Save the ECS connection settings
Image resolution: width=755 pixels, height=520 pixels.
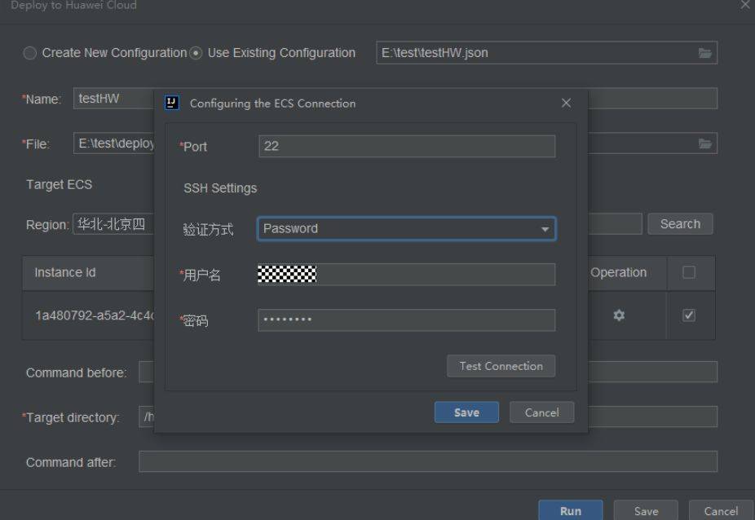click(466, 412)
